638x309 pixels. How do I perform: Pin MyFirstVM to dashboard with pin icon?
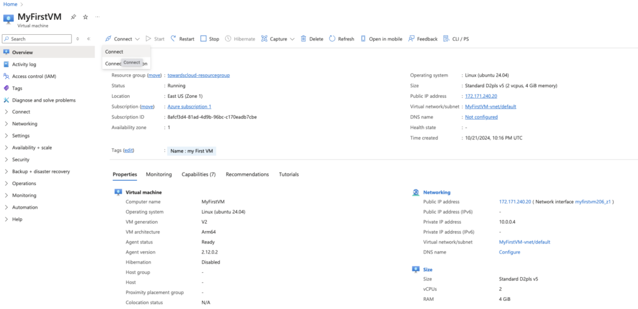(74, 17)
